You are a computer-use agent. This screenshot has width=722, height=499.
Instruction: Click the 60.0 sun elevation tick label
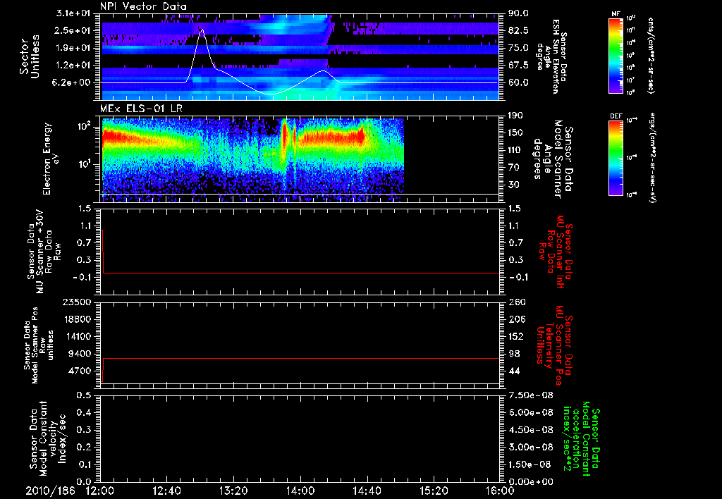[518, 82]
